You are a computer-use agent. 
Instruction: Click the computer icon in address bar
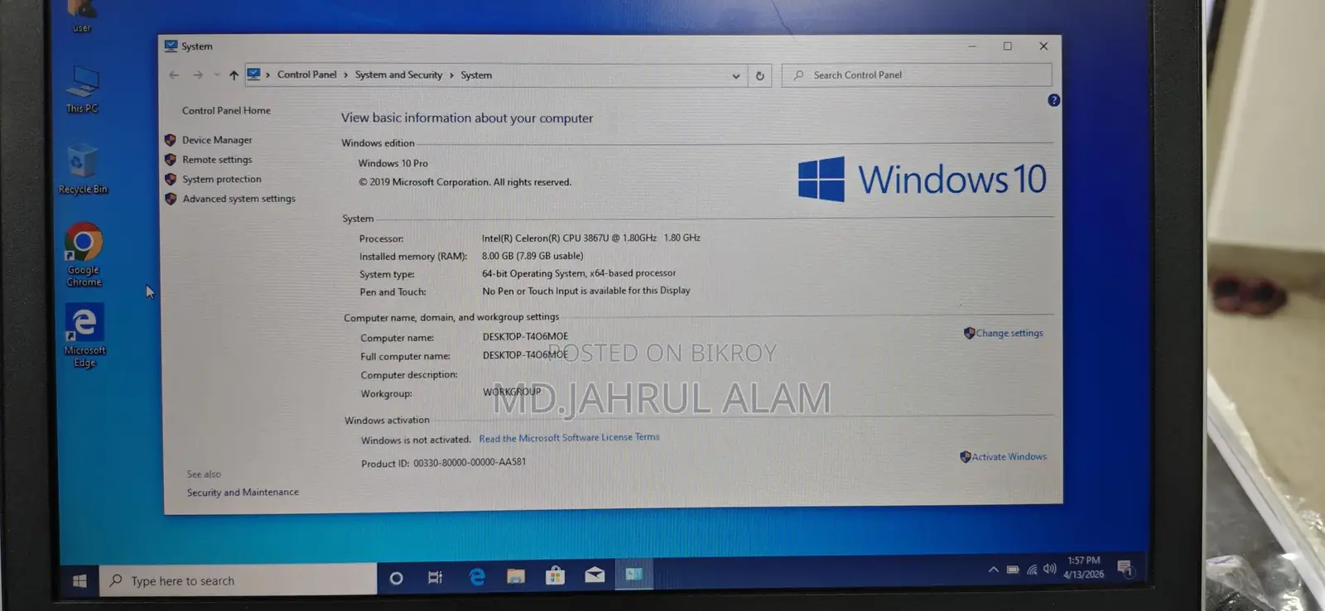pyautogui.click(x=253, y=75)
